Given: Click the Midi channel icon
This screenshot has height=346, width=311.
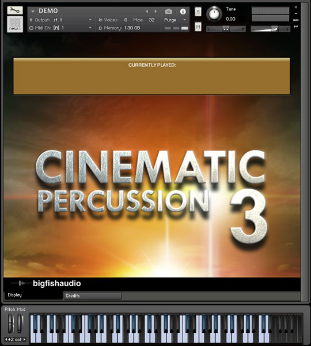Looking at the screenshot, I should click(x=31, y=28).
